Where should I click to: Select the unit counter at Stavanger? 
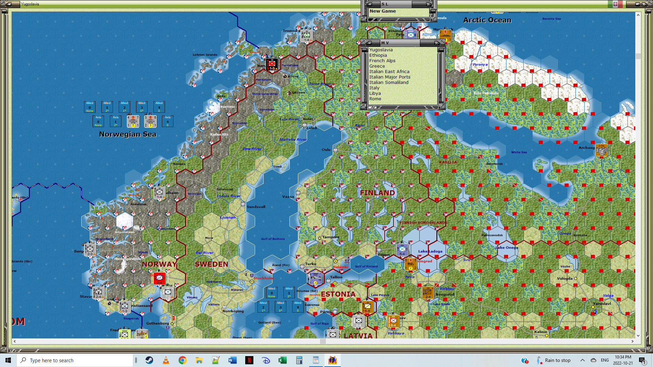pos(98,292)
